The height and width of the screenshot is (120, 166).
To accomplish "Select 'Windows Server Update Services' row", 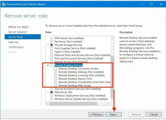I will click(81, 99).
